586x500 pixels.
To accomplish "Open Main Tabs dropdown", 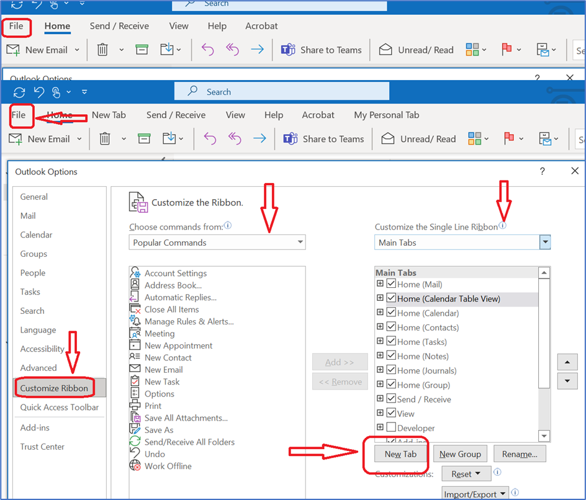I will 462,243.
